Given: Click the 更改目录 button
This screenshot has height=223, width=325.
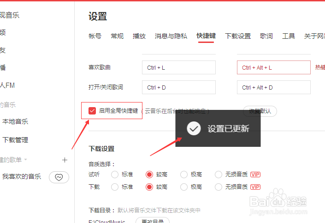Looking at the screenshot, I should pos(153,221).
